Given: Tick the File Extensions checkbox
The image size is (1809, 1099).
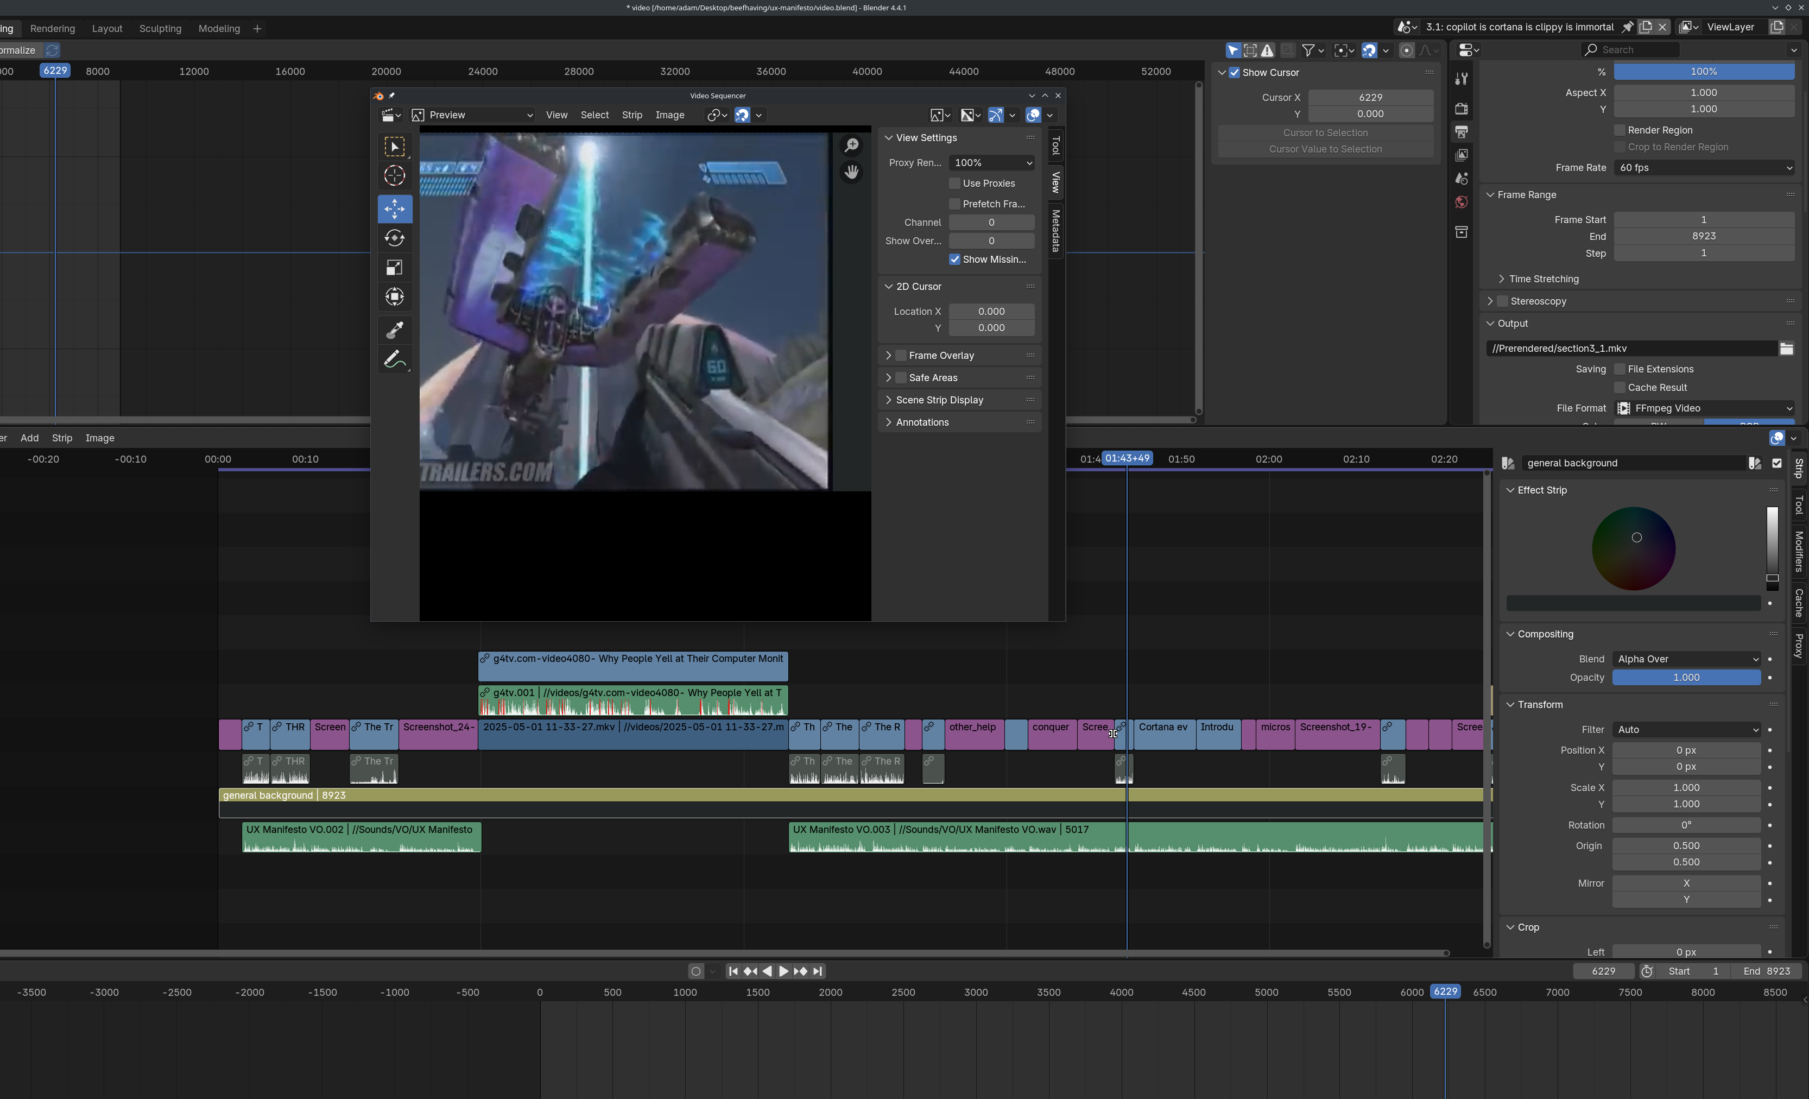Looking at the screenshot, I should coord(1620,369).
